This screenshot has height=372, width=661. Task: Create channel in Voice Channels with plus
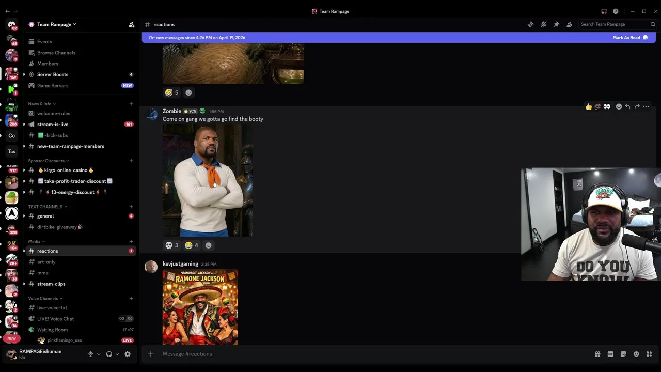131,298
